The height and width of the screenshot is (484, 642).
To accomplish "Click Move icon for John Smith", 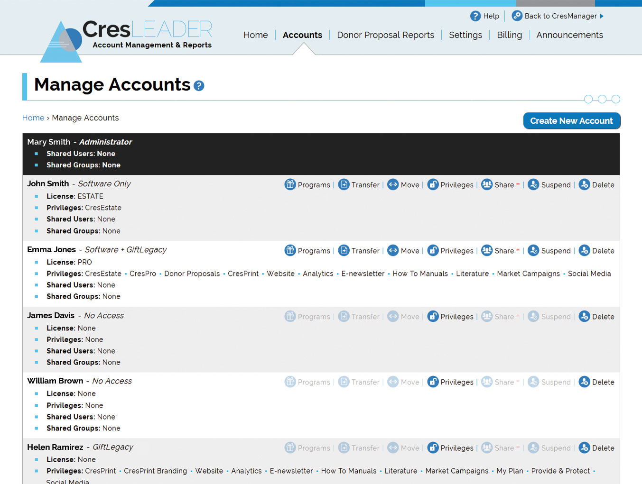I will pyautogui.click(x=393, y=184).
